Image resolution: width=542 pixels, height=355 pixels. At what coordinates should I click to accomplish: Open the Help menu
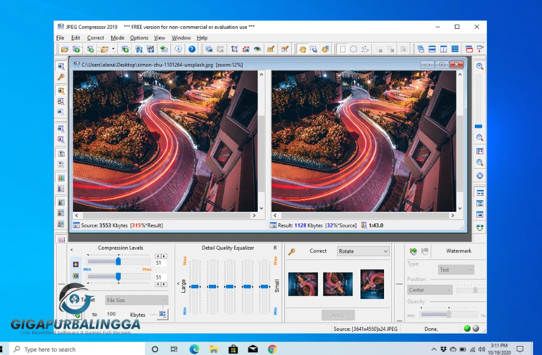tap(202, 38)
